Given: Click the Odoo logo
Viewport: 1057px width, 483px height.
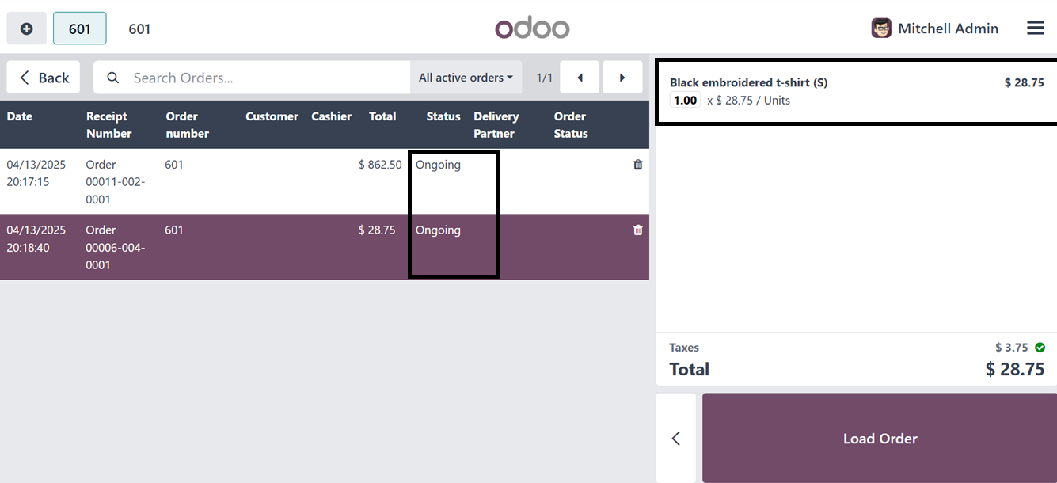Looking at the screenshot, I should coord(532,29).
